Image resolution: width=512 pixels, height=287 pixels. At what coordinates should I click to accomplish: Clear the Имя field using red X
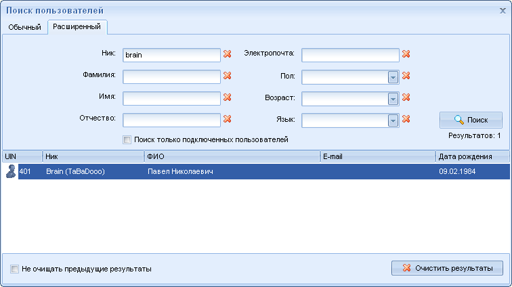point(228,98)
